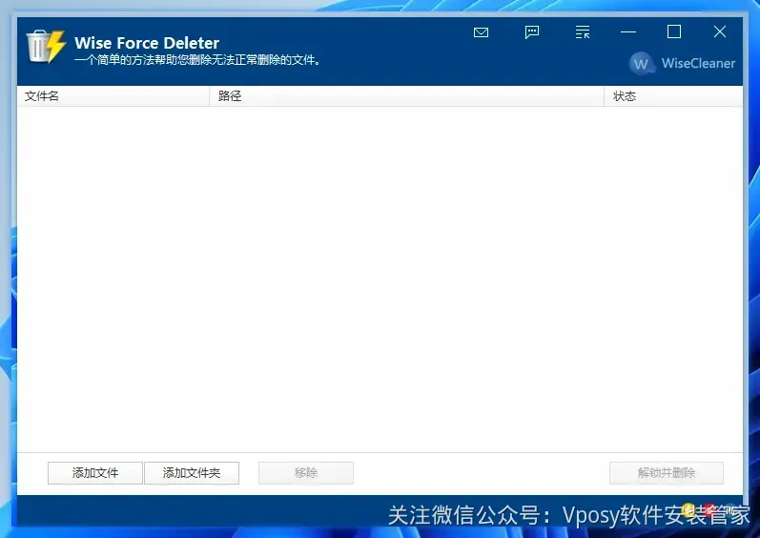Sort by the 状态 column header
760x538 pixels.
[x=673, y=96]
